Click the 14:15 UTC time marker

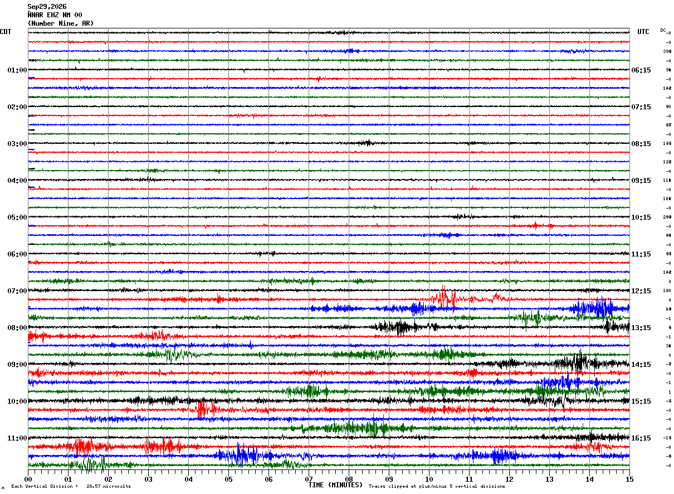pyautogui.click(x=641, y=365)
